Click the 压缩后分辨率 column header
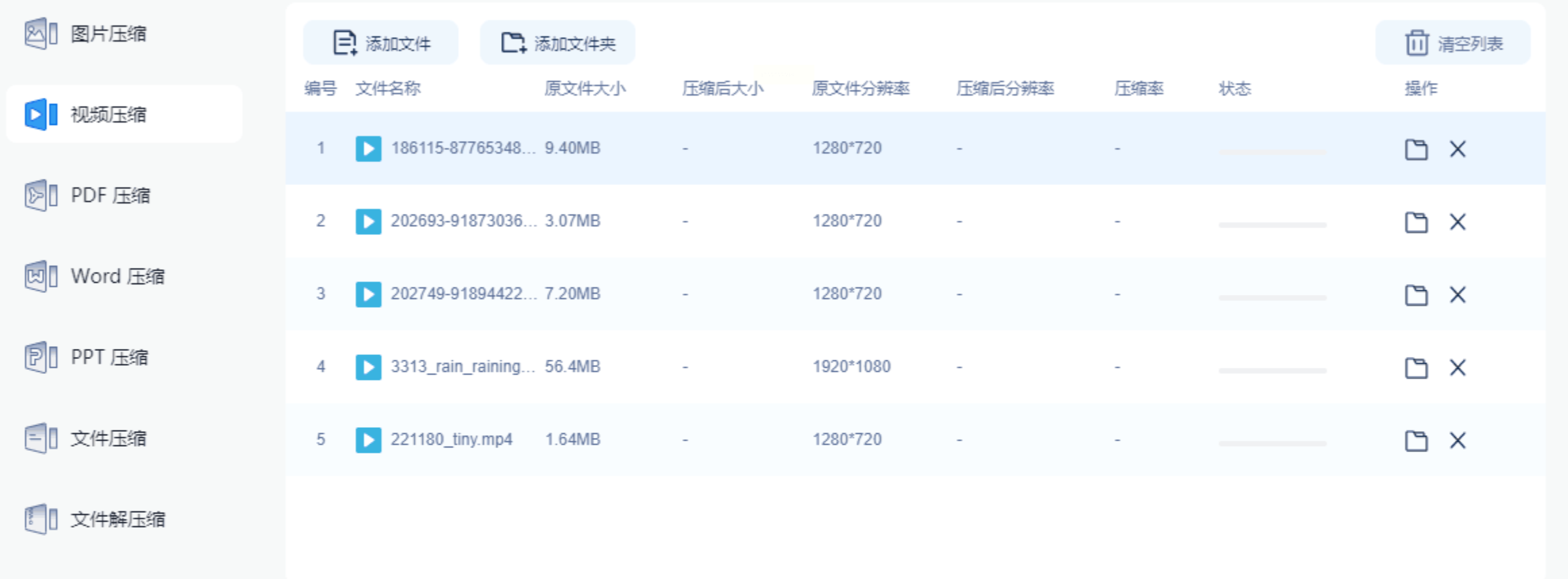 (1005, 88)
